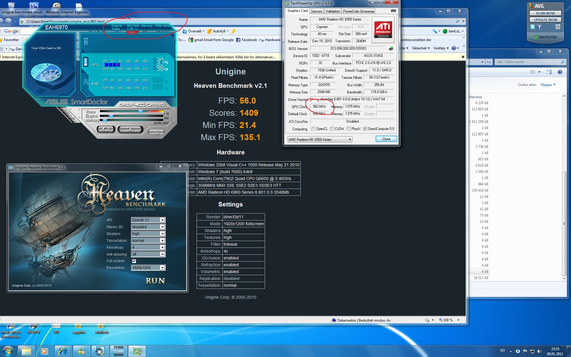Enable the CUDA checkbox in GPU-Z
Image resolution: width=571 pixels, height=357 pixels.
pyautogui.click(x=332, y=129)
